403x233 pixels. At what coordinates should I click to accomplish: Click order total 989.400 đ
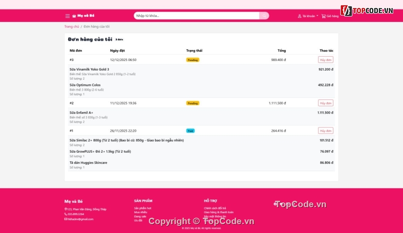tap(278, 60)
